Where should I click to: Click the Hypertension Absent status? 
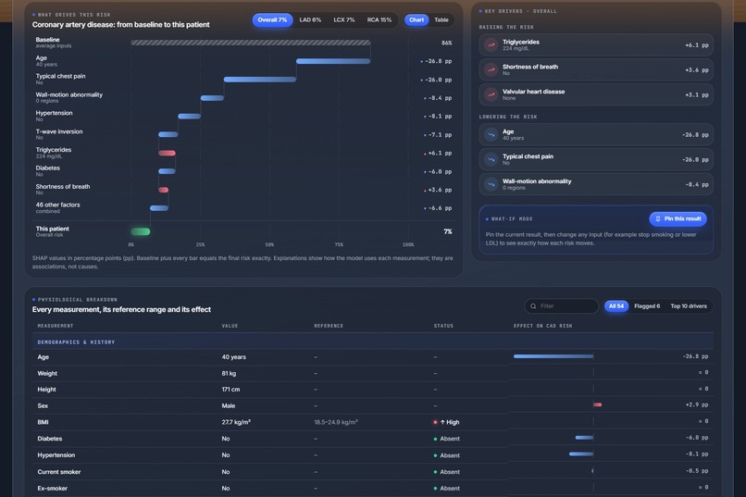(447, 455)
